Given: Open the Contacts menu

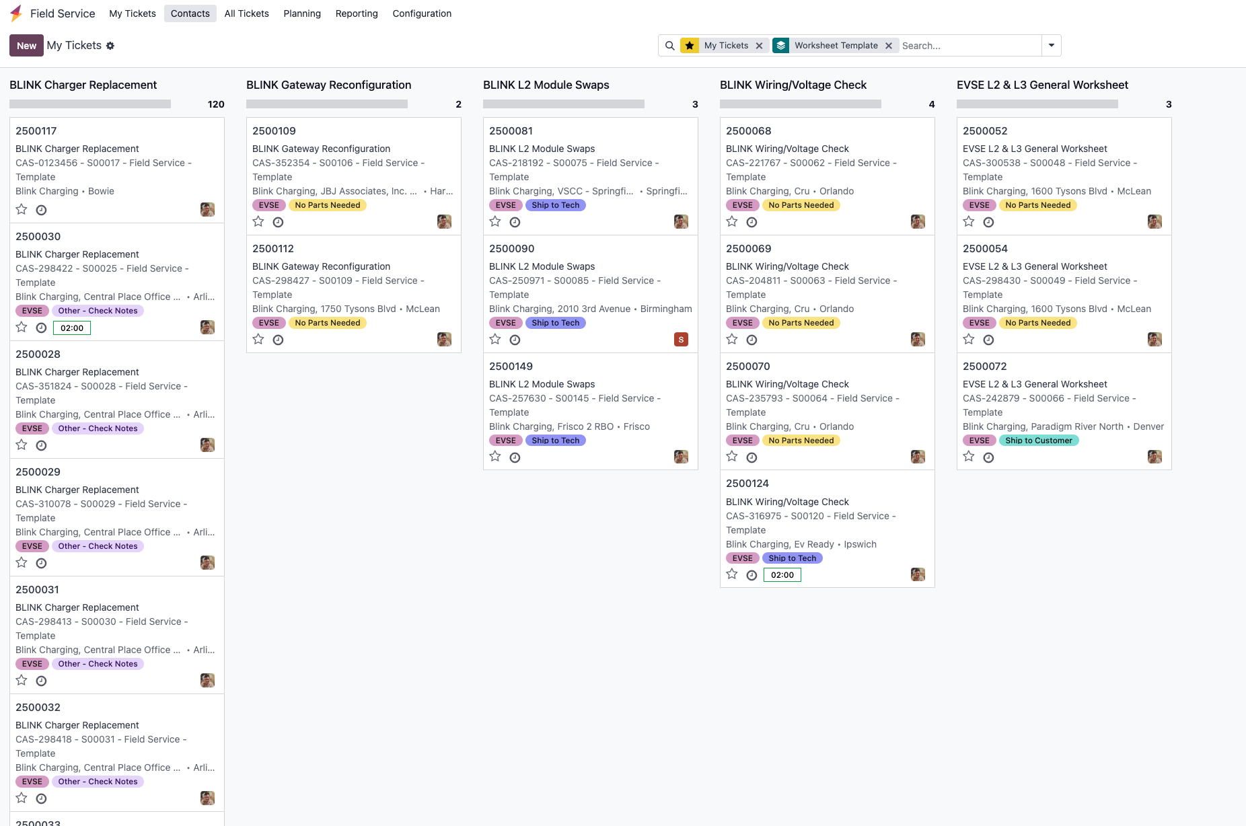Looking at the screenshot, I should point(190,13).
